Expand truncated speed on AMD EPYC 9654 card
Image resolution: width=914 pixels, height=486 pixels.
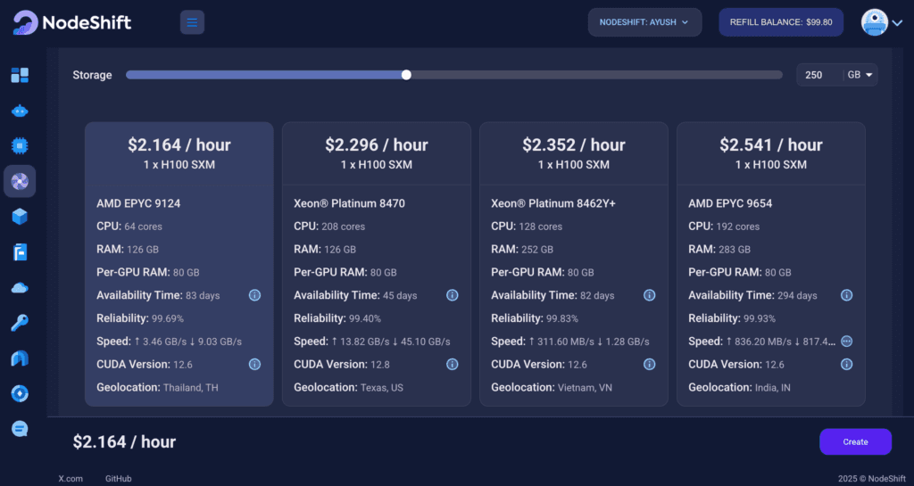[846, 342]
